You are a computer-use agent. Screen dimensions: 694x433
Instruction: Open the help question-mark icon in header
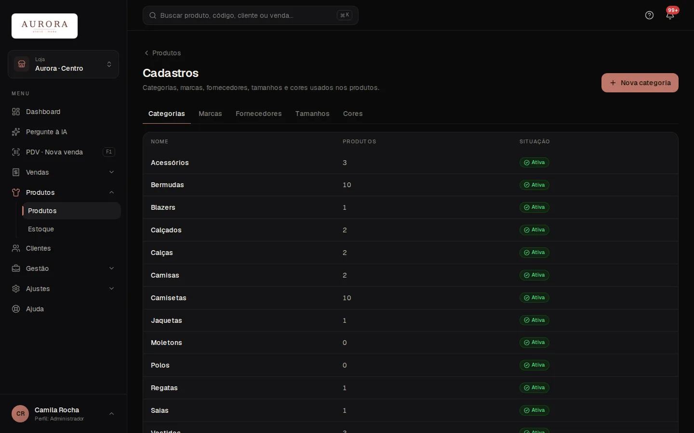[649, 15]
